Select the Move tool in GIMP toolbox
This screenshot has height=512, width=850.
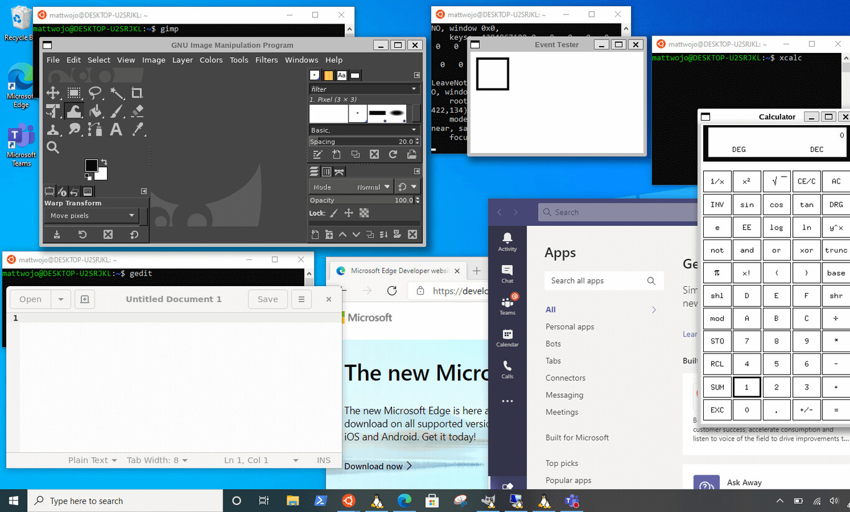[54, 93]
